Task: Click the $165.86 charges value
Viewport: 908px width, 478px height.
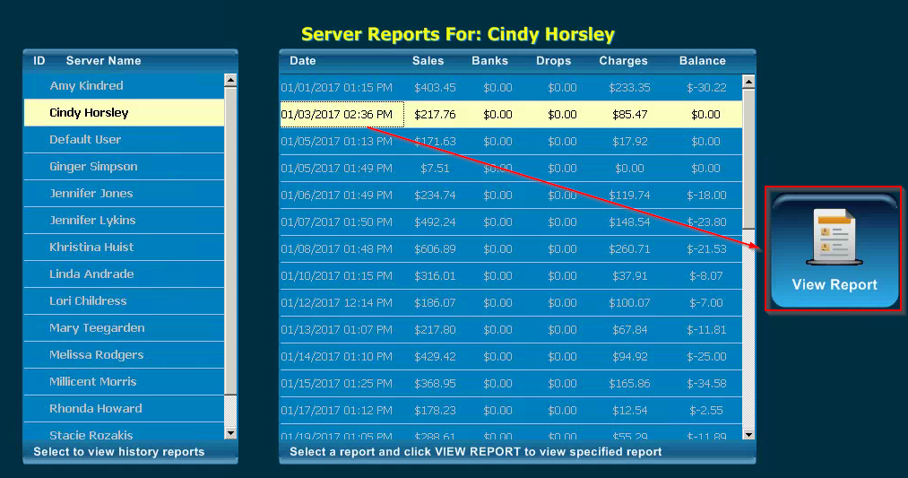Action: tap(629, 384)
